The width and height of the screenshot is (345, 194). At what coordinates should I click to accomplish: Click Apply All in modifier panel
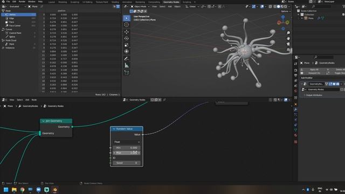[x=314, y=70]
